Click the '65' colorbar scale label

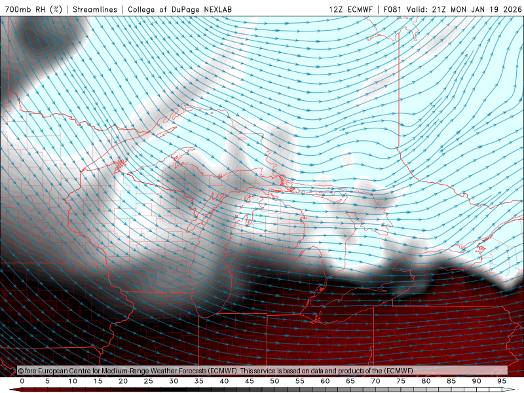tap(350, 381)
